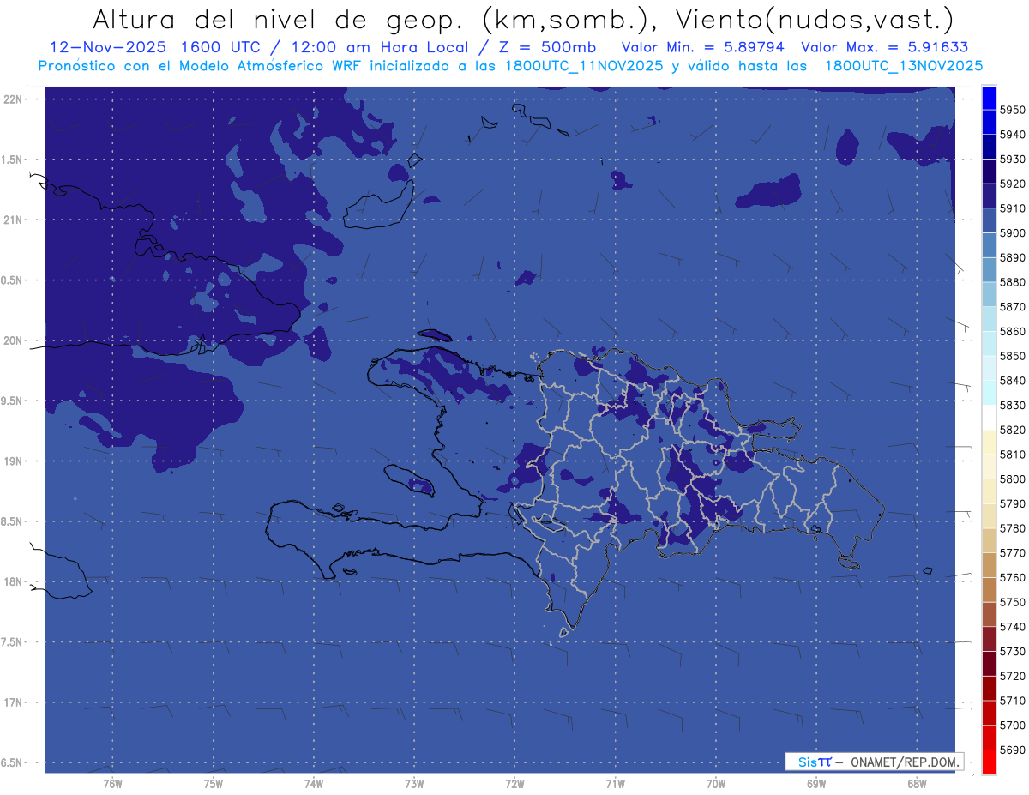The height and width of the screenshot is (795, 1029).
Task: Click the '22N' latitude label
Action: [x=13, y=99]
